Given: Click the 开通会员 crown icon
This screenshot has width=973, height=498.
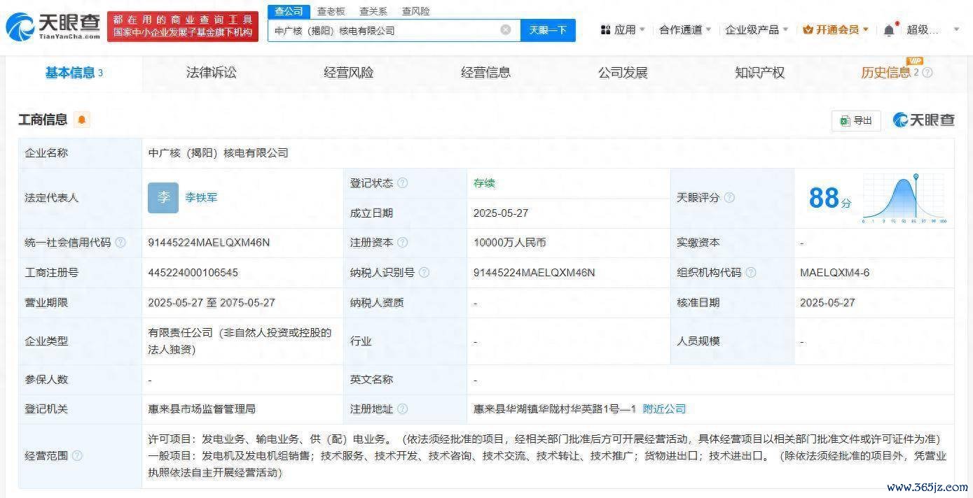Looking at the screenshot, I should coord(808,29).
